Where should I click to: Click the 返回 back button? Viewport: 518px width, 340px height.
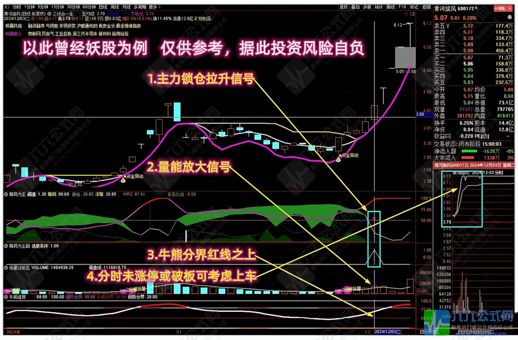[x=426, y=6]
